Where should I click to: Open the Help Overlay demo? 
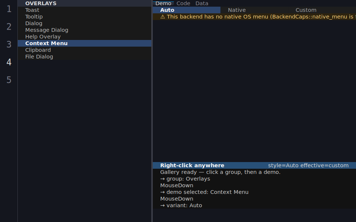point(85,37)
